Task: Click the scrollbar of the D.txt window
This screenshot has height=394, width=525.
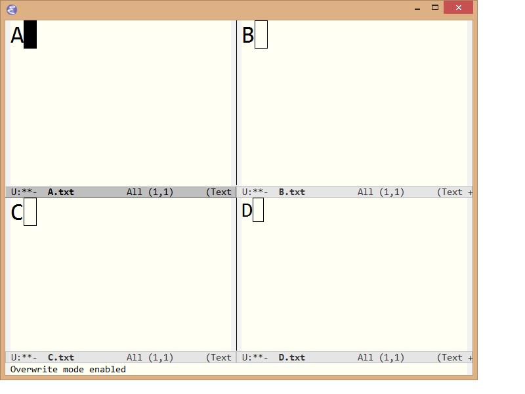Action: click(x=470, y=274)
